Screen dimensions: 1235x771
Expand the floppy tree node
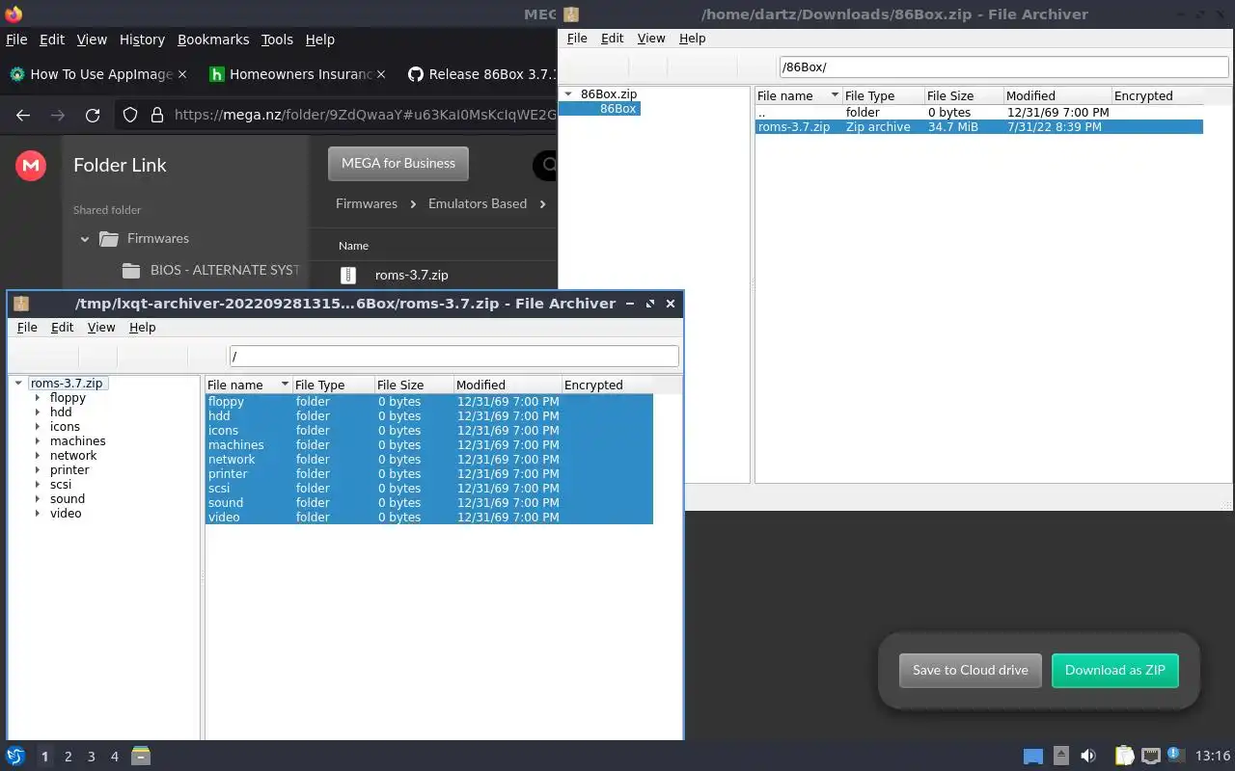pos(38,398)
